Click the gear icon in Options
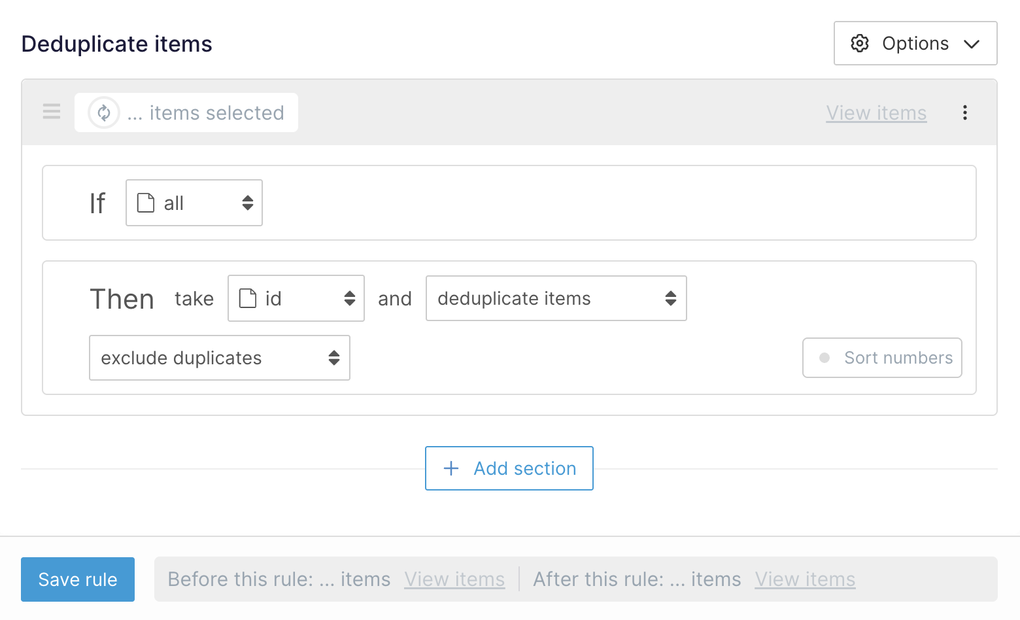Viewport: 1020px width, 620px height. tap(859, 43)
